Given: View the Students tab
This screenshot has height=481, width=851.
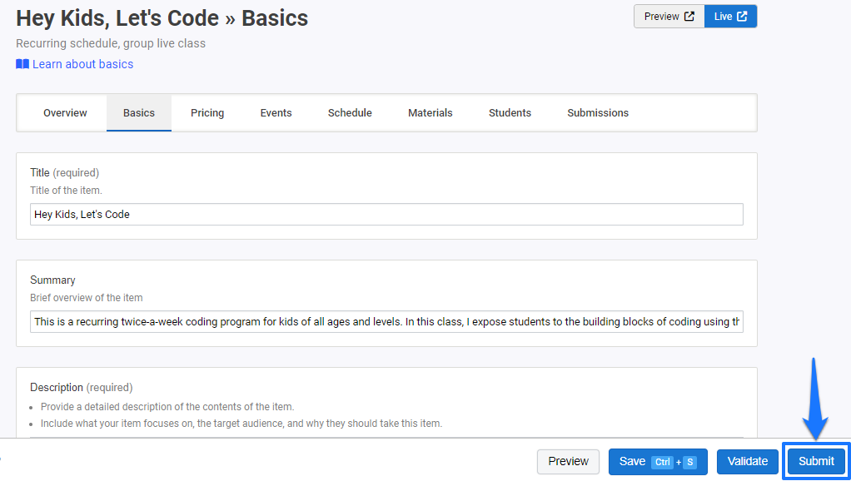Looking at the screenshot, I should pos(510,113).
